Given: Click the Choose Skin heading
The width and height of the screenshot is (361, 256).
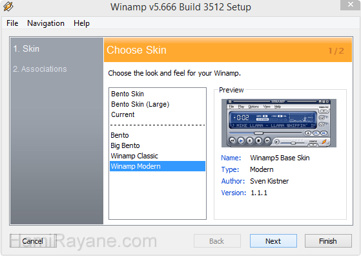Looking at the screenshot, I should pos(136,50).
